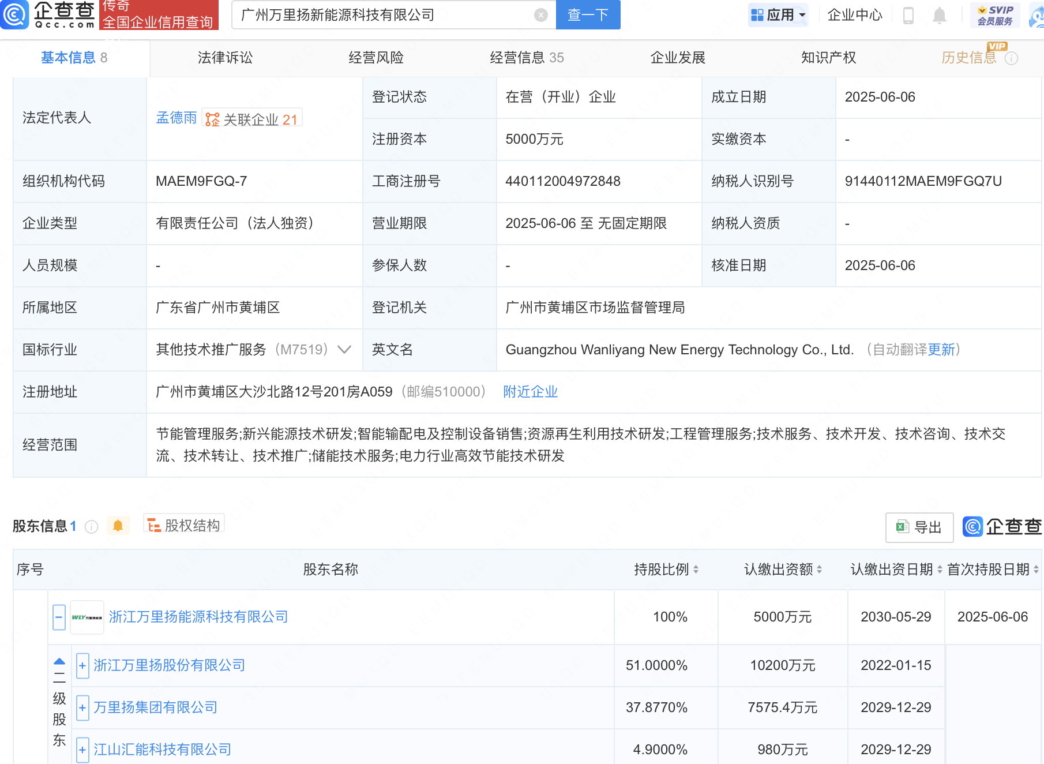
Task: Open the 应用 dropdown
Action: (778, 15)
